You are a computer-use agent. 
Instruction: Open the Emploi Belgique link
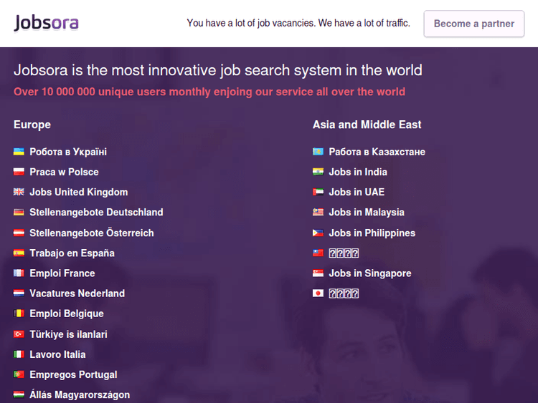(67, 314)
